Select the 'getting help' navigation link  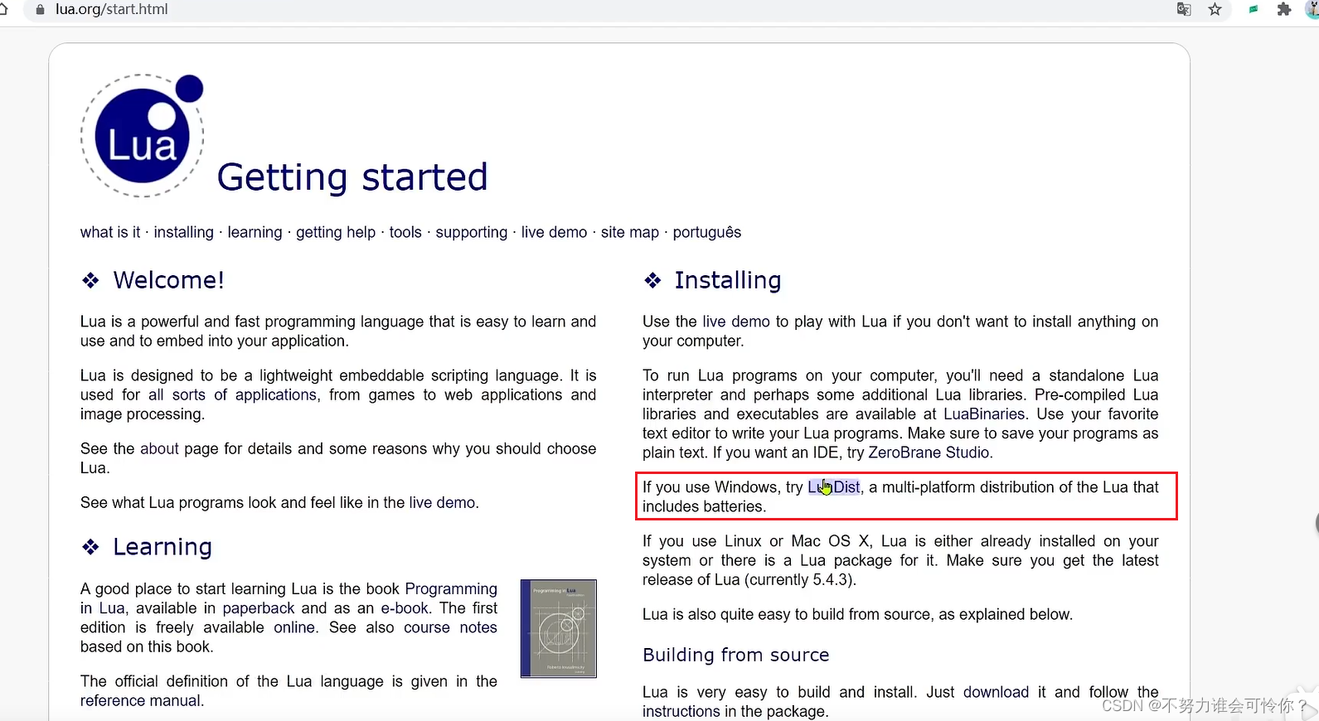click(x=336, y=232)
